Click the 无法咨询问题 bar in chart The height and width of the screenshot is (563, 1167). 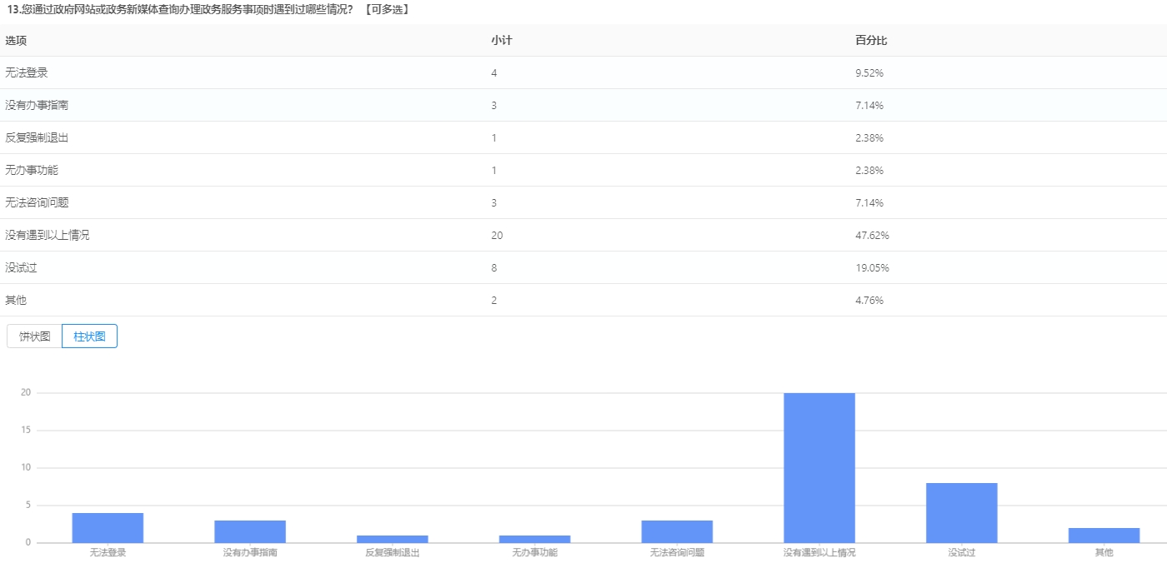click(677, 531)
